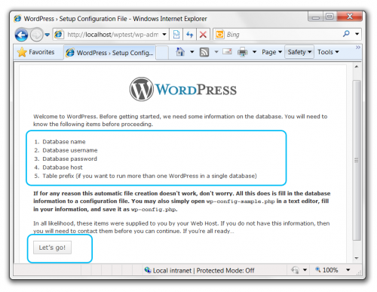The height and width of the screenshot is (292, 377).
Task: Click the red Stop loading X icon
Action: click(203, 35)
